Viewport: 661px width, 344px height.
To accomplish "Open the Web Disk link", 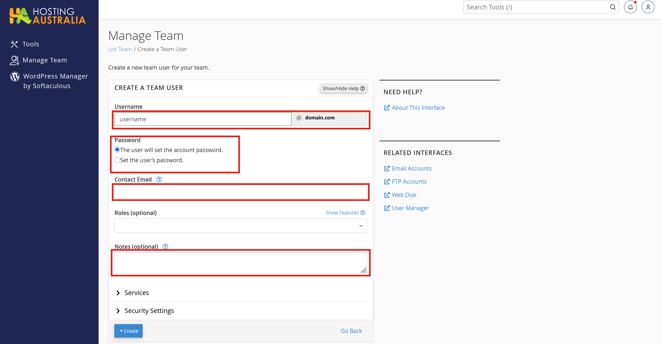I will [x=404, y=195].
